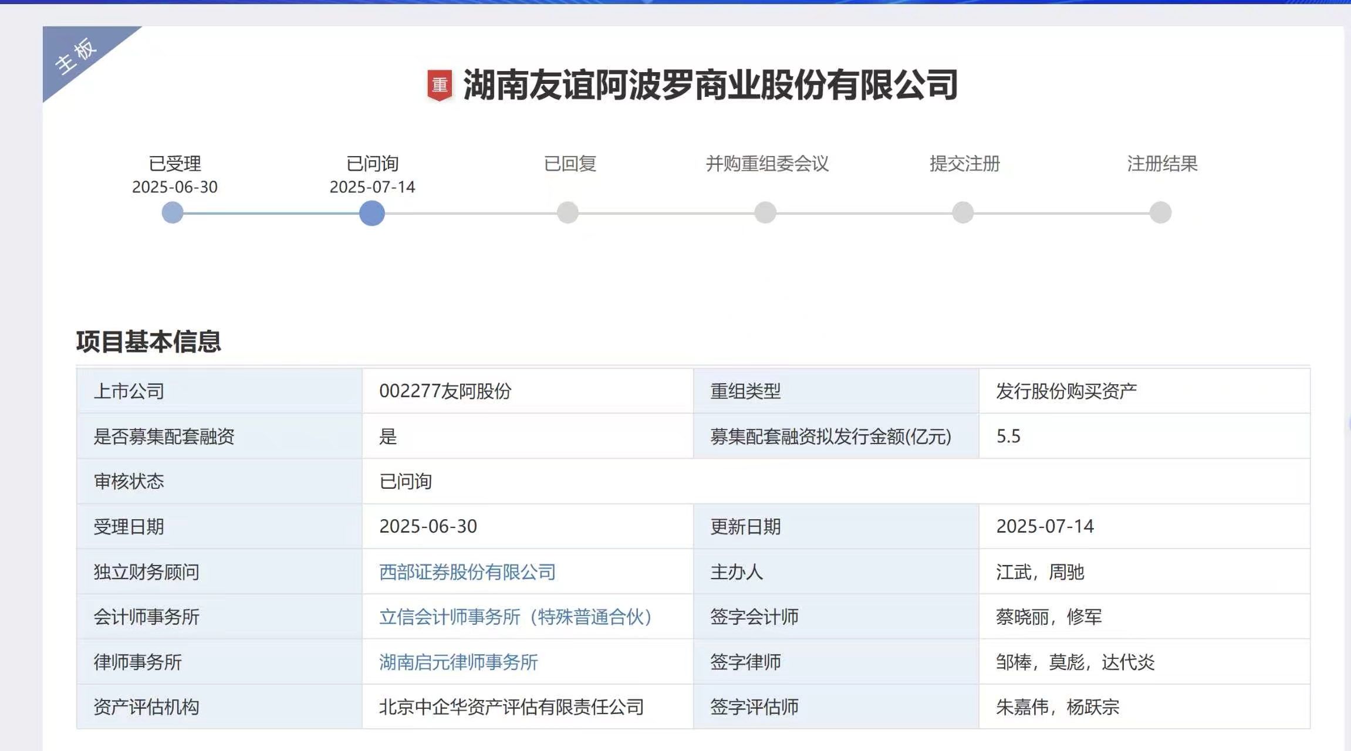Click the 签字会计师 header cell
The height and width of the screenshot is (751, 1351).
pyautogui.click(x=836, y=617)
